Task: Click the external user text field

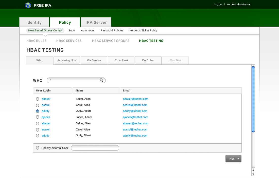Action: click(x=95, y=148)
